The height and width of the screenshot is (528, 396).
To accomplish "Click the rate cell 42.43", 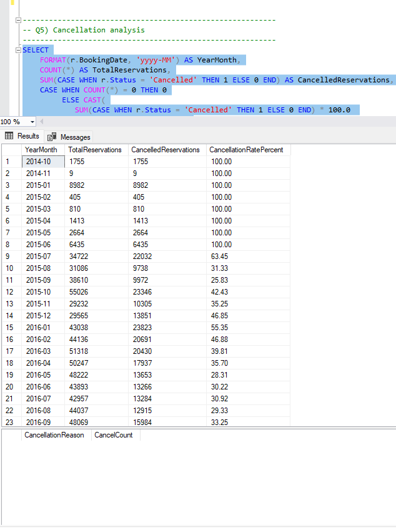I will click(x=249, y=292).
